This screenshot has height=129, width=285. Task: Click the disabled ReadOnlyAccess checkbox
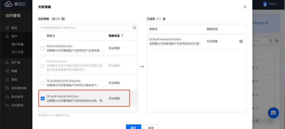[43, 66]
